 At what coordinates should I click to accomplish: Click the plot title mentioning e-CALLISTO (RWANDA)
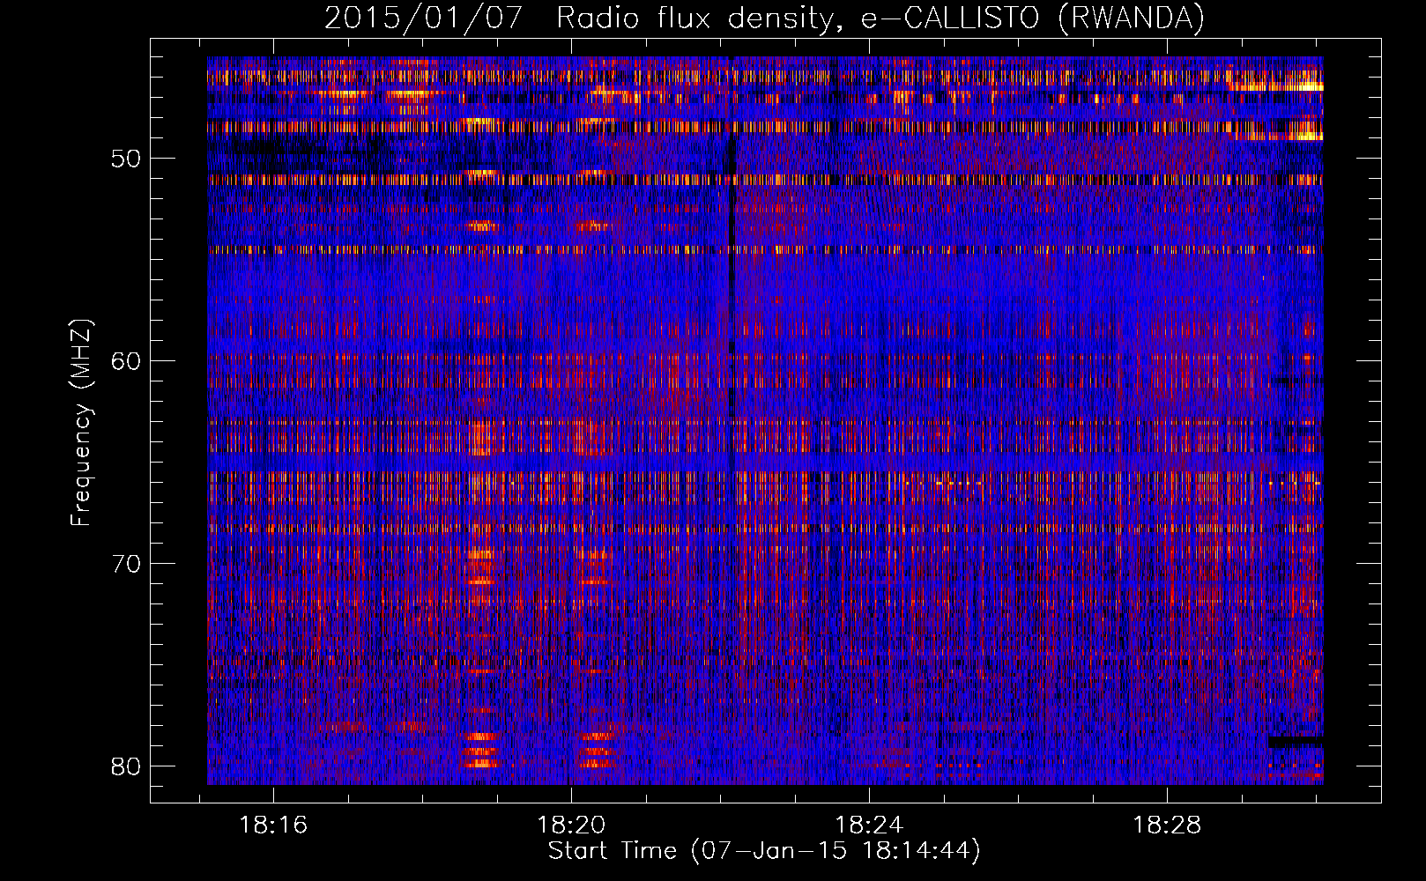pos(764,18)
